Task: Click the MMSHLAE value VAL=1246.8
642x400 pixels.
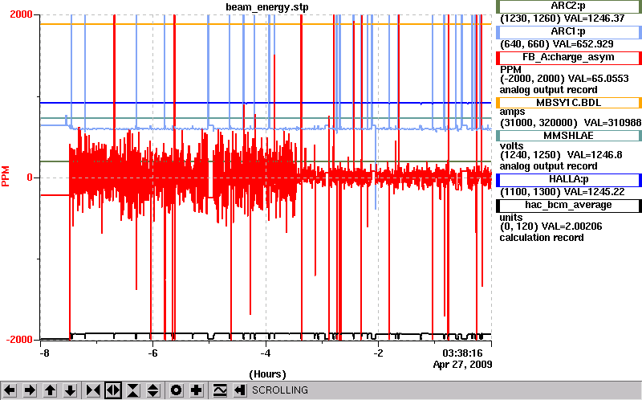Action: [595, 155]
